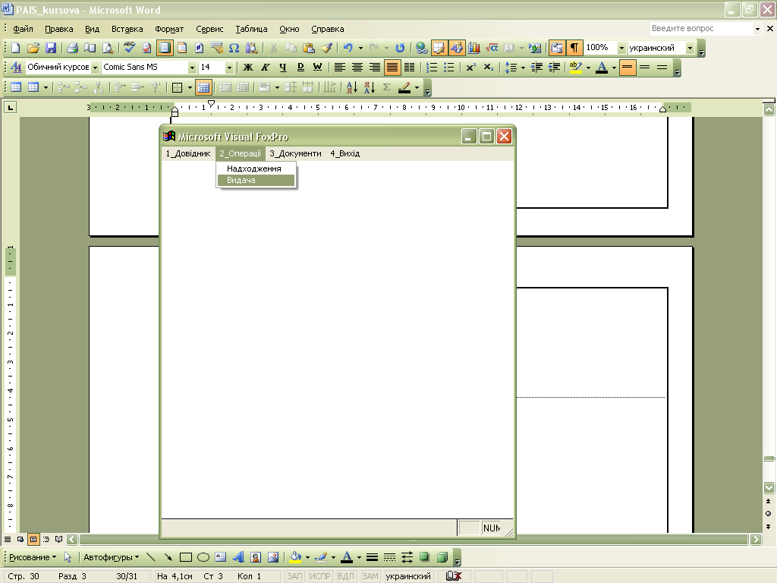
Task: Toggle the ВДЛ extend selection indicator
Action: click(345, 576)
